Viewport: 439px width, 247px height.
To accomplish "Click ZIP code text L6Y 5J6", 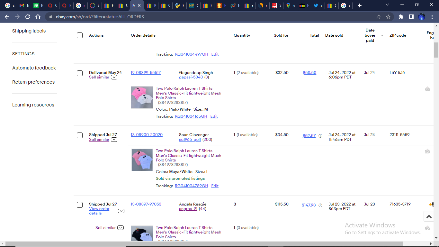I will [397, 73].
